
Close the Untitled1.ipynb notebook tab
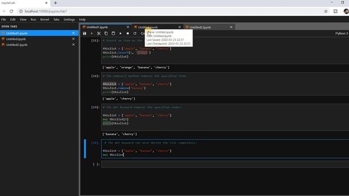[128, 27]
